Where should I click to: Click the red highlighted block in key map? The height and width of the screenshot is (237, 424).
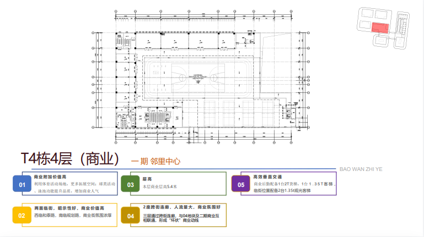point(380,28)
